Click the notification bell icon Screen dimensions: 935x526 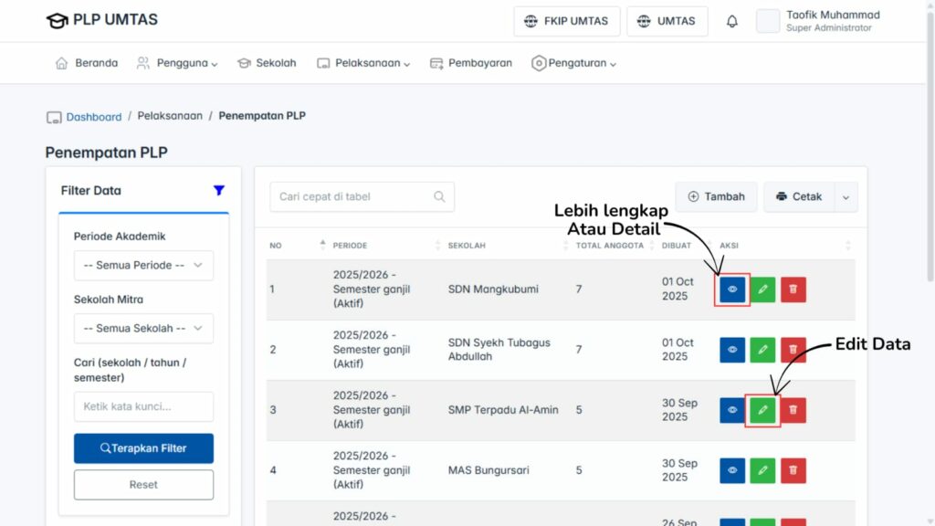(x=731, y=21)
